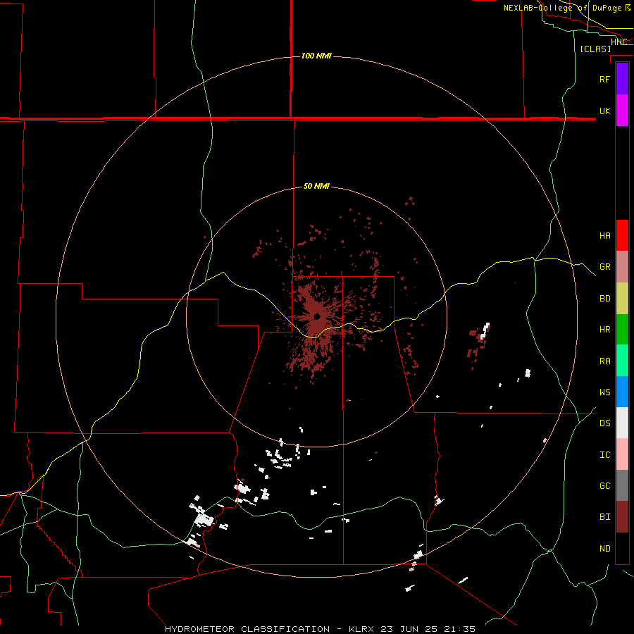The width and height of the screenshot is (634, 634).
Task: Click the GR legend label
Action: click(x=604, y=267)
